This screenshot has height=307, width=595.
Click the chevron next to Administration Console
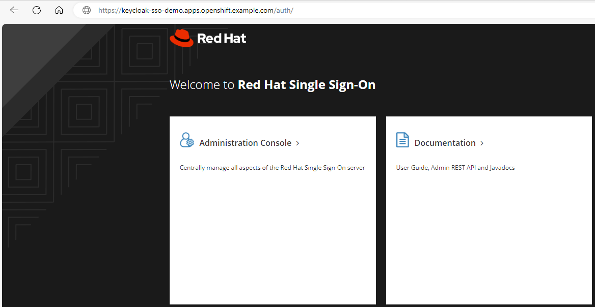tap(298, 143)
